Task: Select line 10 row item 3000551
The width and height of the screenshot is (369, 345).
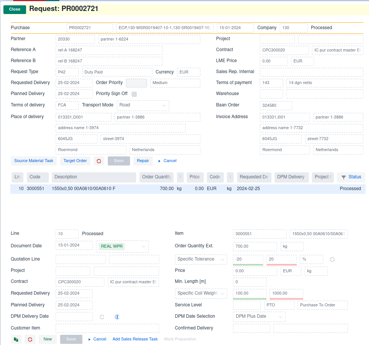Action: [x=188, y=189]
